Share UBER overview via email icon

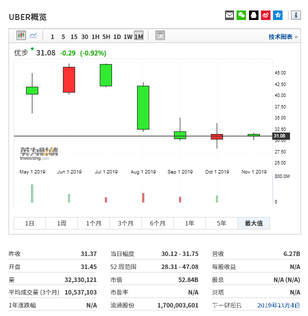pos(229,15)
